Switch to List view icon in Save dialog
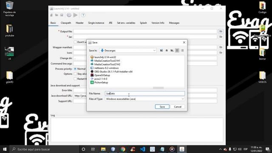This screenshot has width=272, height=153. [177, 51]
